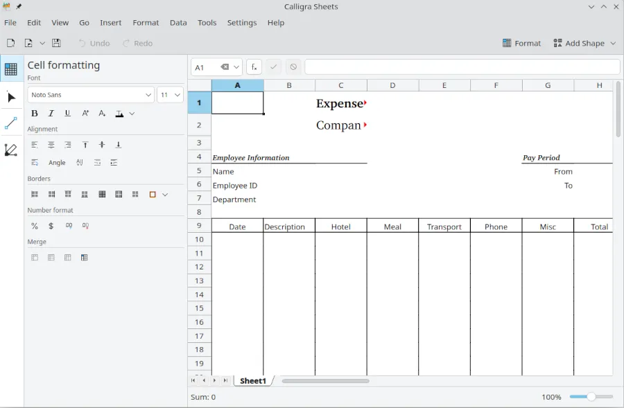Open the Format menu in the menu bar
The width and height of the screenshot is (624, 408).
click(x=146, y=22)
